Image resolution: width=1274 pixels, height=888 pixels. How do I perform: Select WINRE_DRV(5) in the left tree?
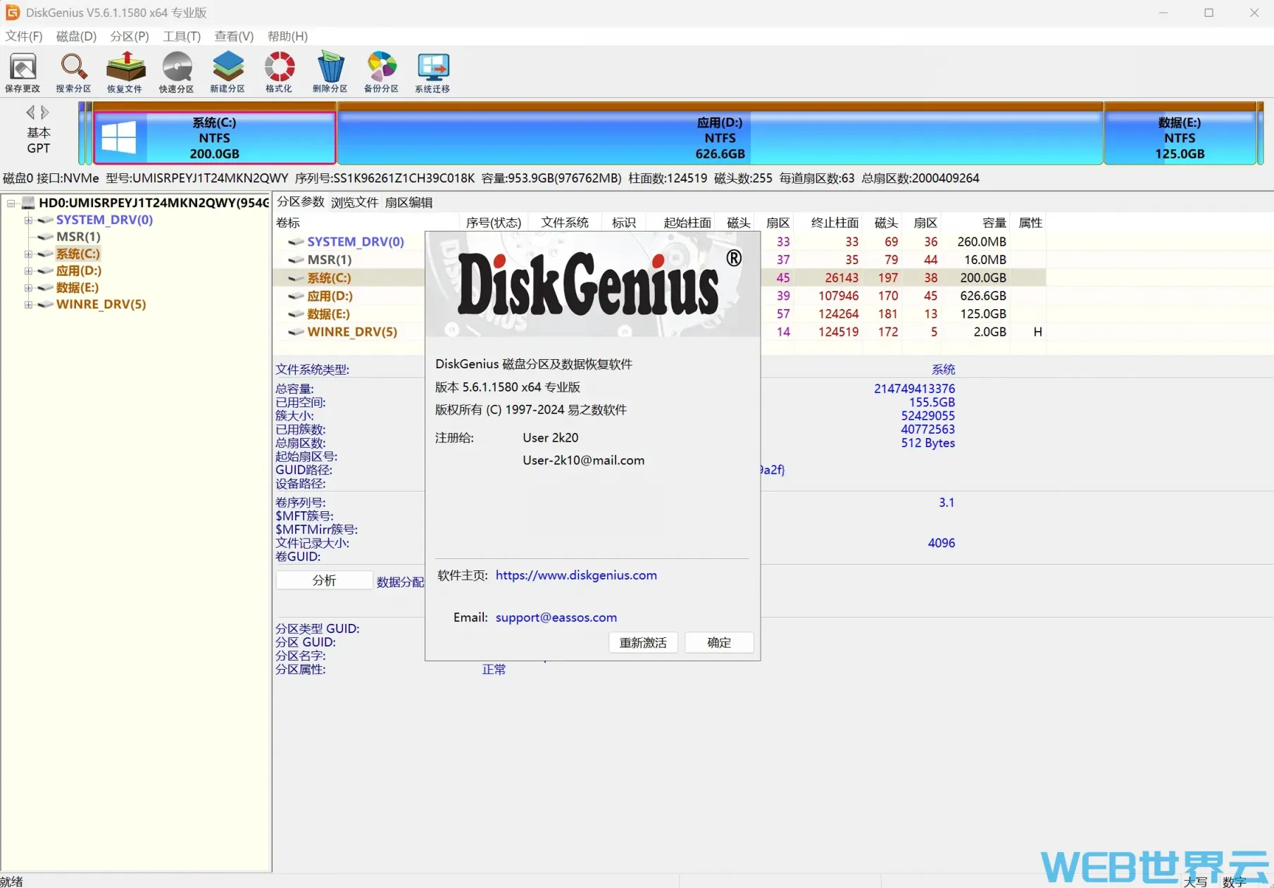[x=101, y=304]
